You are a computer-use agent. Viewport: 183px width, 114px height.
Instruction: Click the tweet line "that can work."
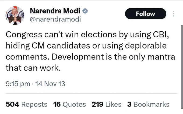(33, 68)
